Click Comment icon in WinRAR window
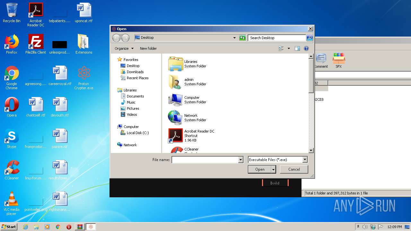The height and width of the screenshot is (231, 411). click(321, 61)
